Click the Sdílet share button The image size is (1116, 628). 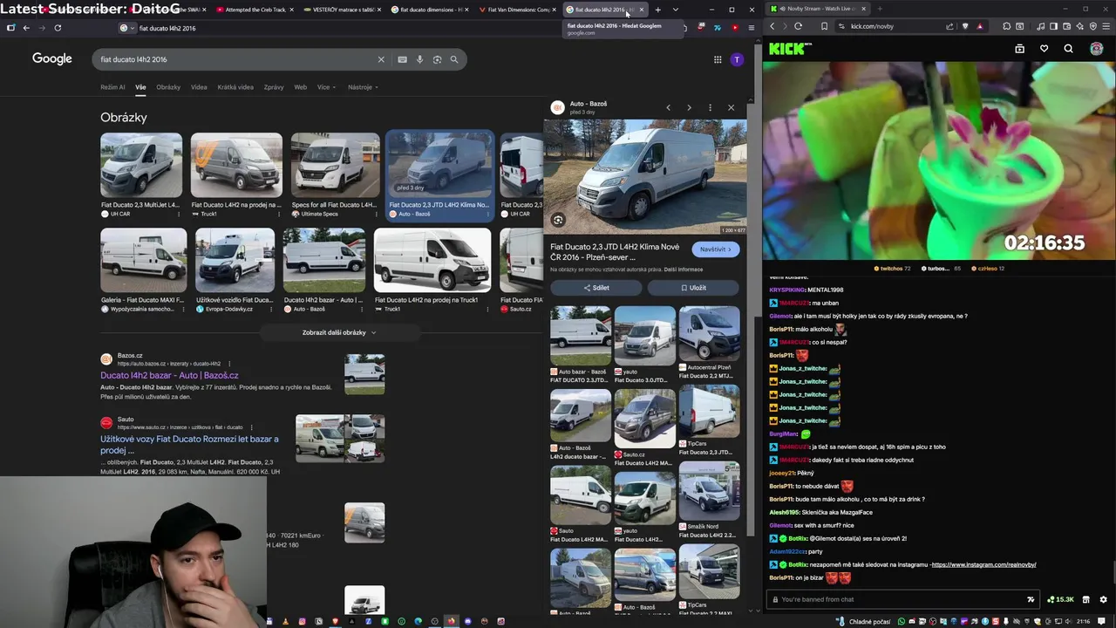pyautogui.click(x=596, y=288)
